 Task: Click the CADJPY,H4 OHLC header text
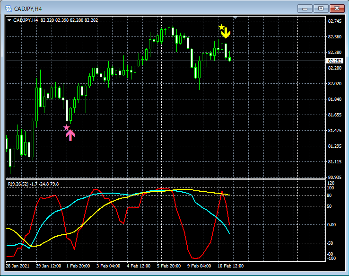coord(55,20)
